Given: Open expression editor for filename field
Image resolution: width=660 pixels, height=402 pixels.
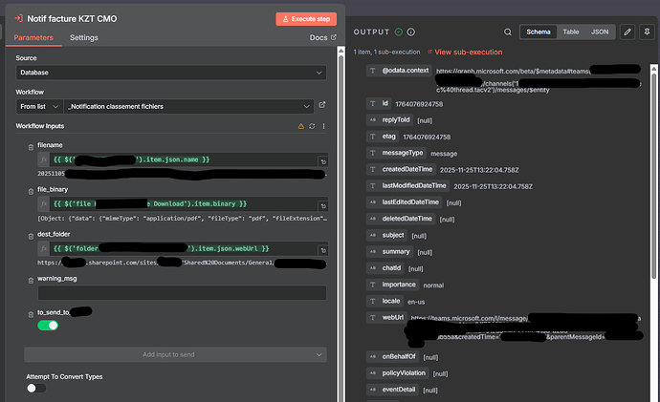Looking at the screenshot, I should coord(323,161).
